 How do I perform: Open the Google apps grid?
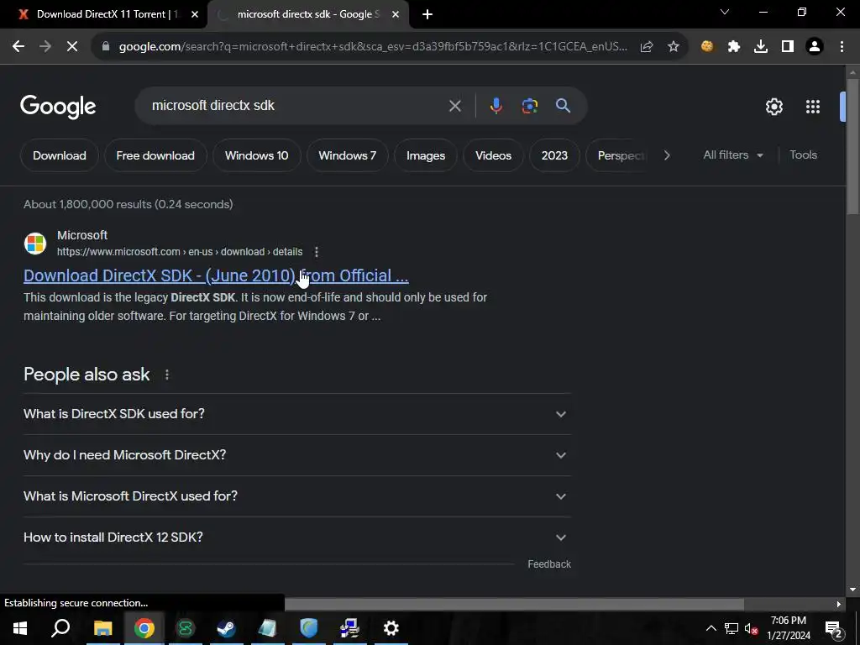pos(813,107)
